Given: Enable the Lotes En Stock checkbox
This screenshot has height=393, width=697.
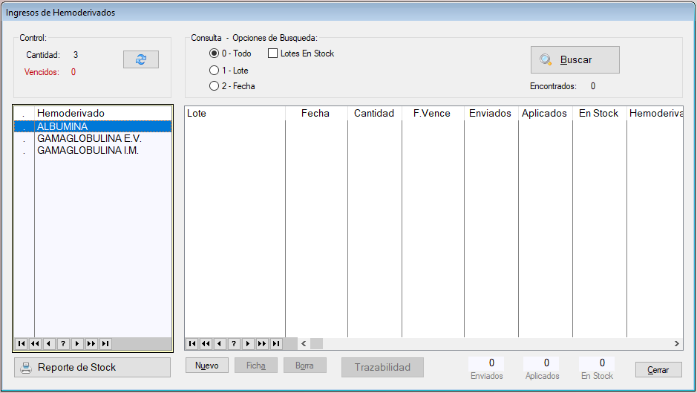Looking at the screenshot, I should pyautogui.click(x=272, y=53).
